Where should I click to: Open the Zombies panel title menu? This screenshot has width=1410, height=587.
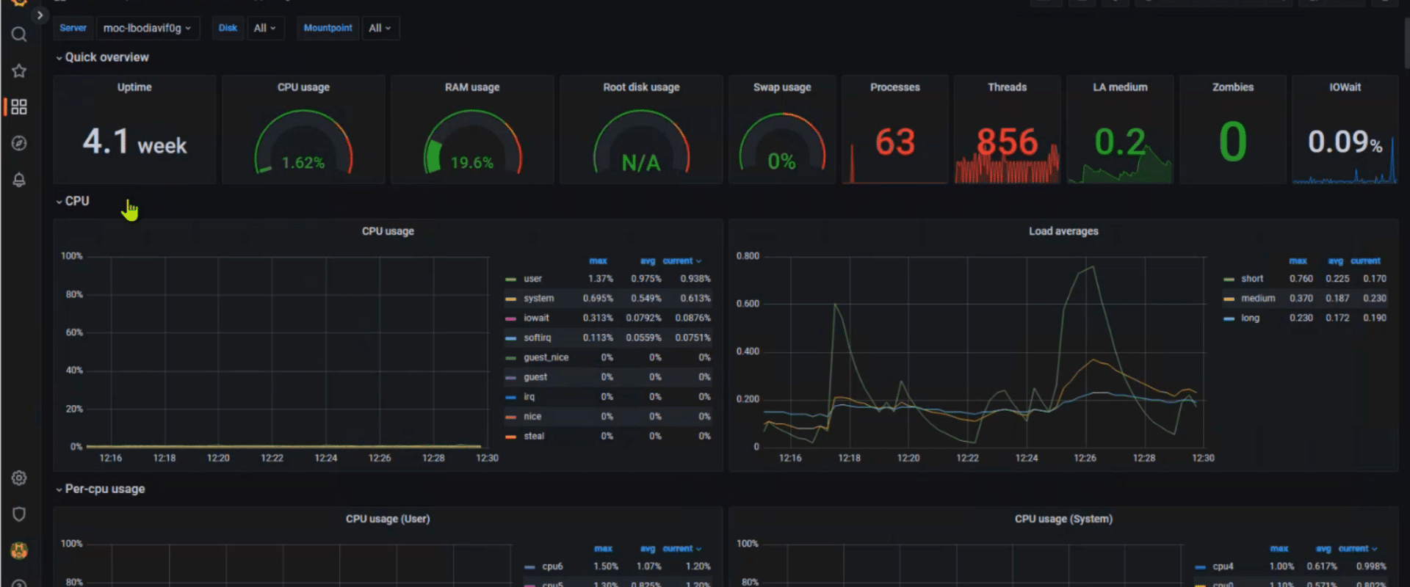[x=1232, y=87]
